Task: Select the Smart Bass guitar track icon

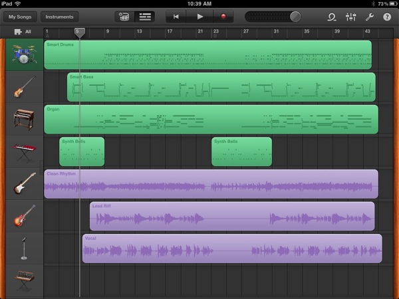Action: (24, 87)
